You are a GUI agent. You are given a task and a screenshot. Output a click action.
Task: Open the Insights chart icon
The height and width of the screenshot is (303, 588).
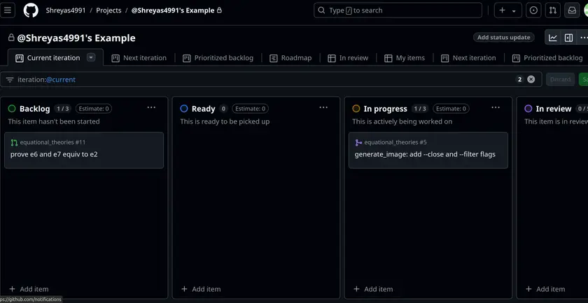pos(553,38)
